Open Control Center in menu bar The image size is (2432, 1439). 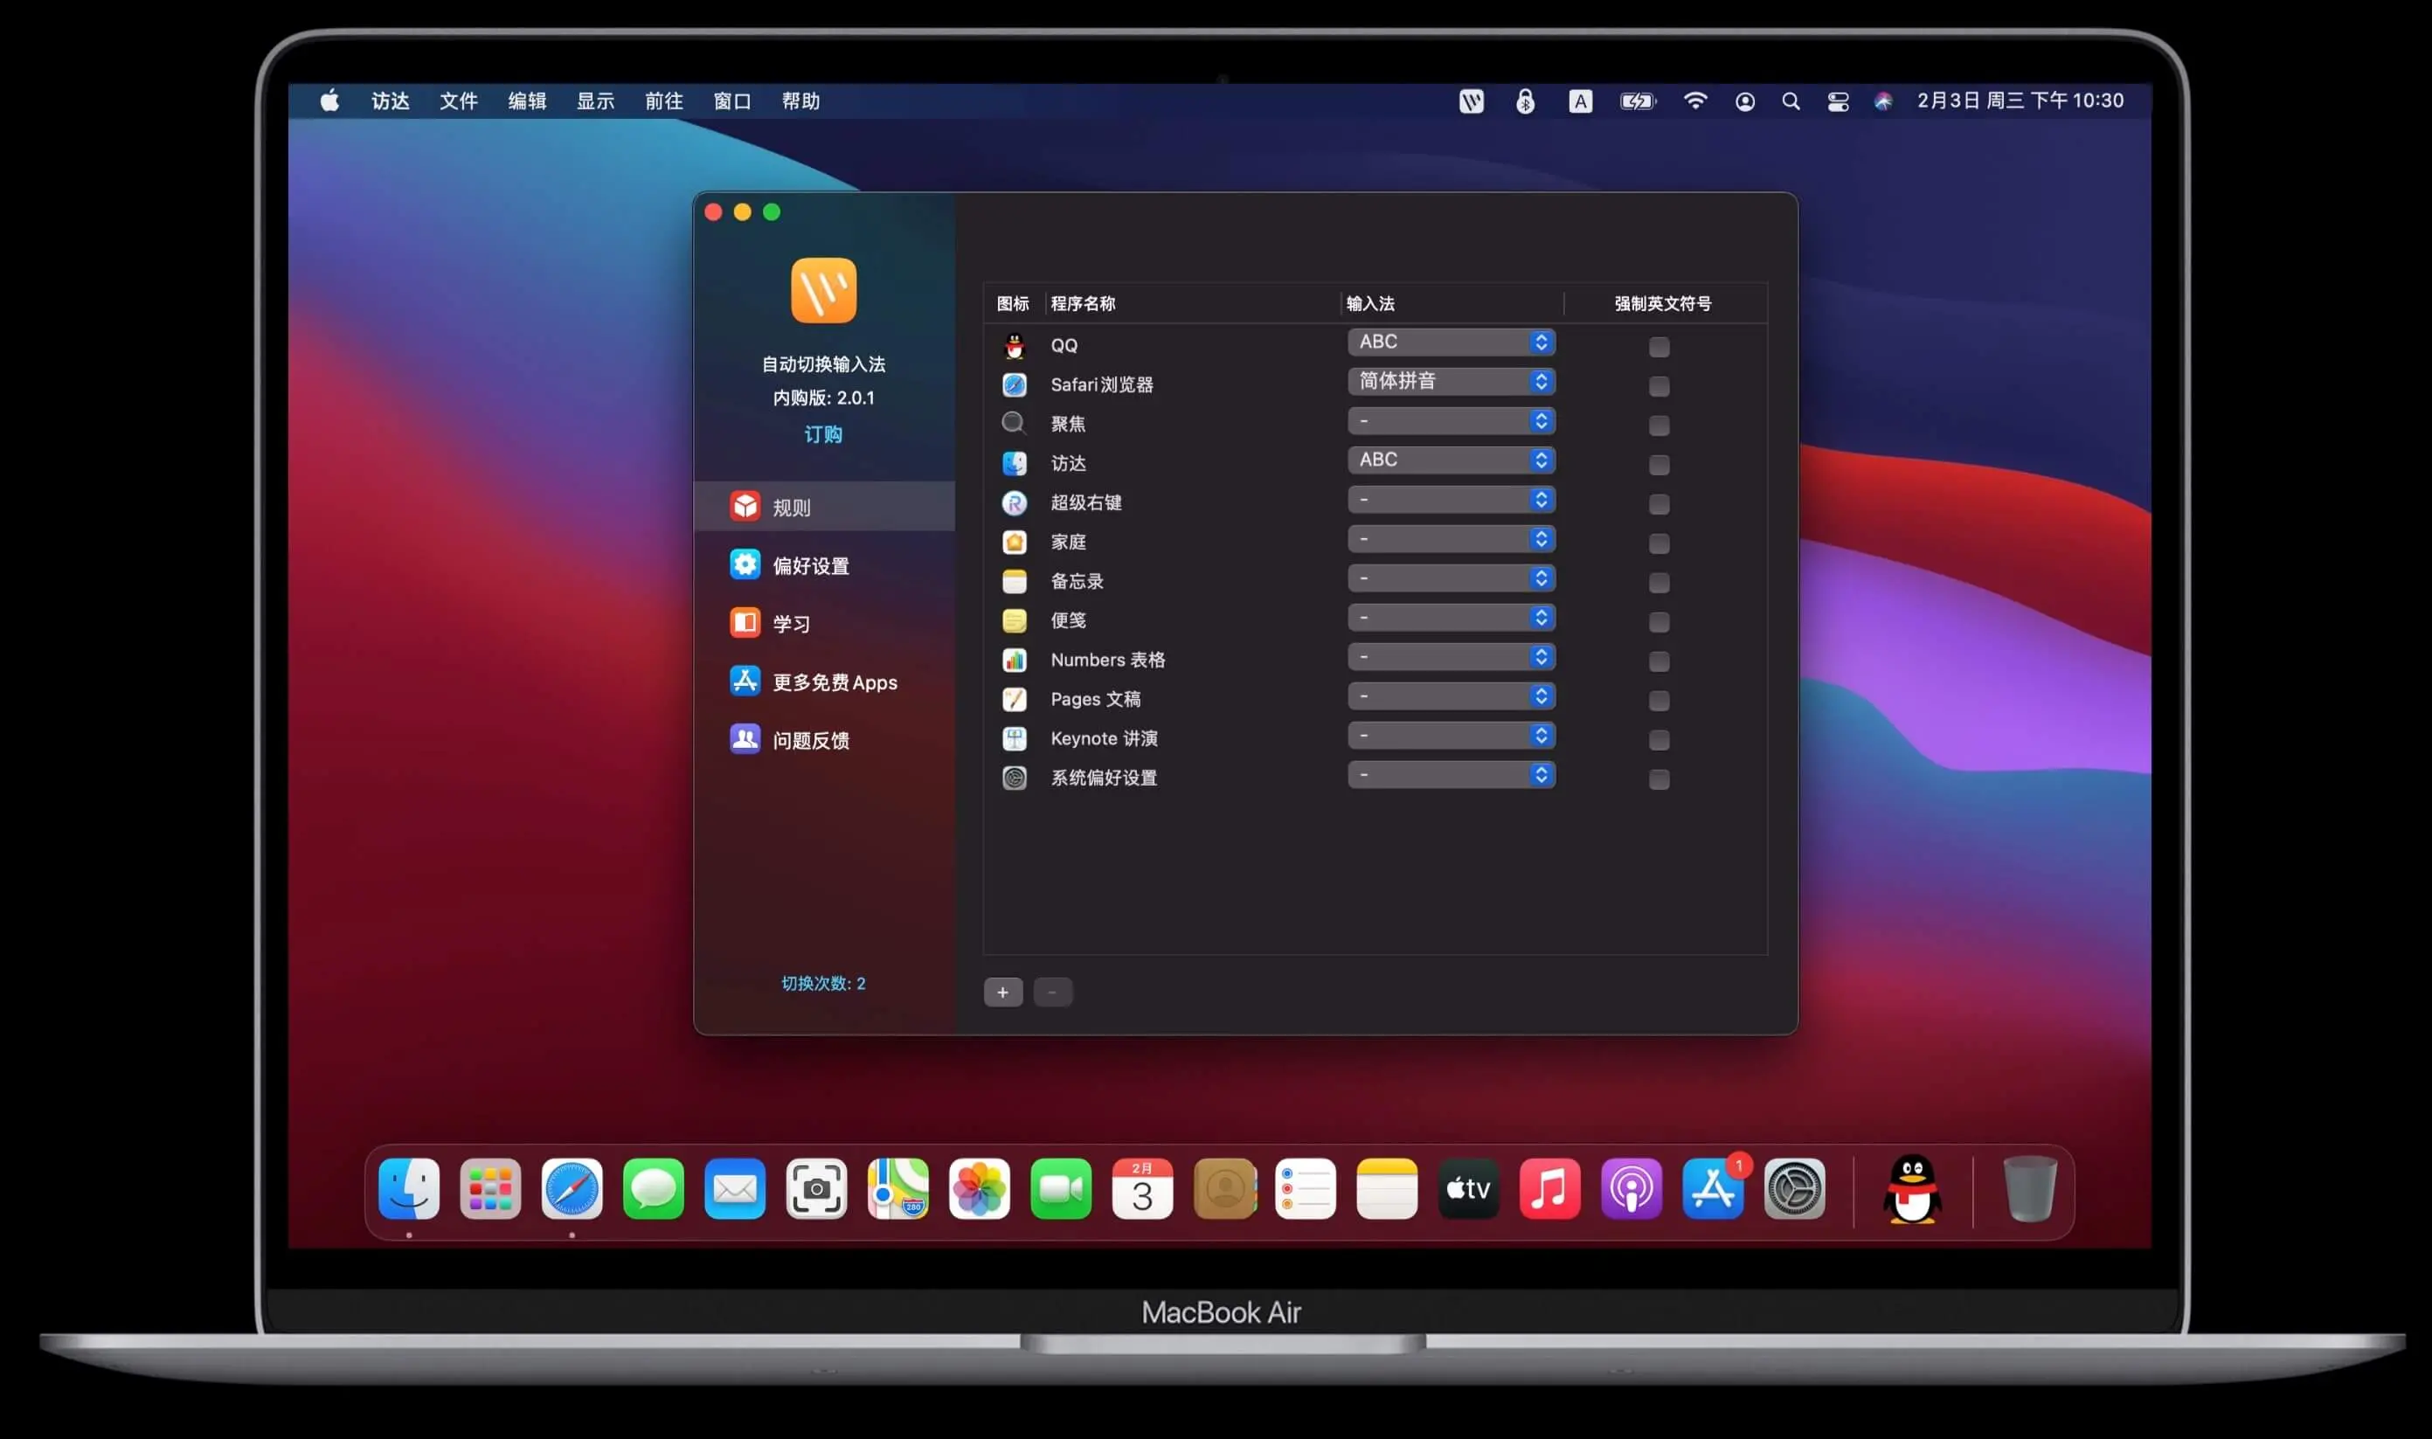pos(1838,100)
